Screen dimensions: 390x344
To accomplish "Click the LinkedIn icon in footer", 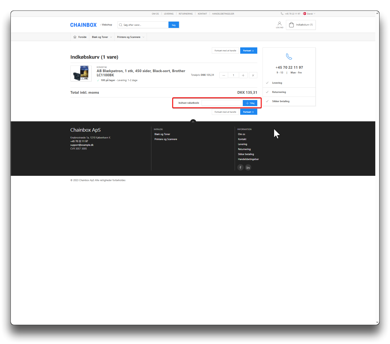I will click(x=248, y=167).
